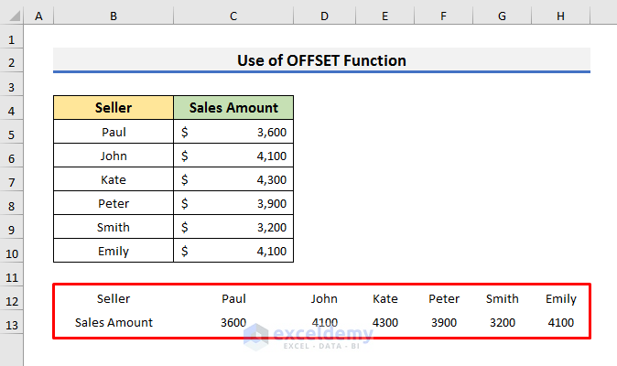617x366 pixels.
Task: Click the Peter cell in column B
Action: pyautogui.click(x=114, y=203)
